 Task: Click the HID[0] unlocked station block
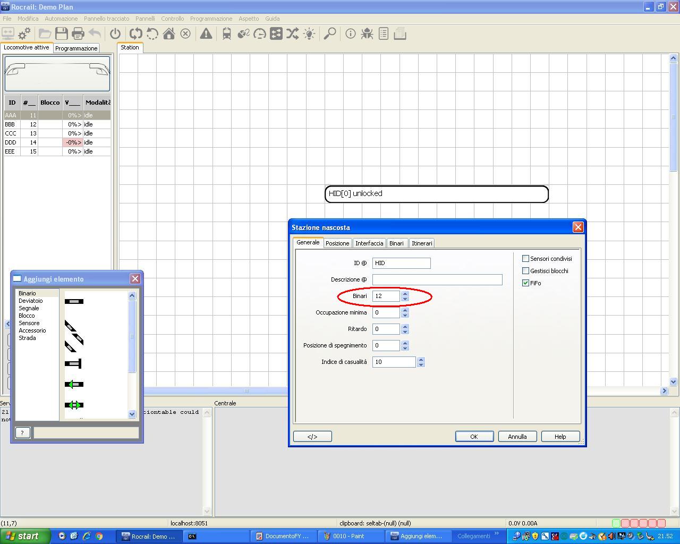point(437,194)
